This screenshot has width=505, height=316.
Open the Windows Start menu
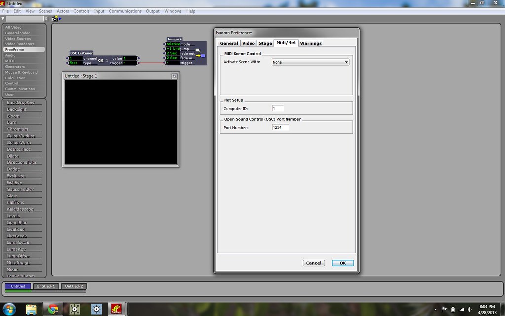(x=9, y=309)
